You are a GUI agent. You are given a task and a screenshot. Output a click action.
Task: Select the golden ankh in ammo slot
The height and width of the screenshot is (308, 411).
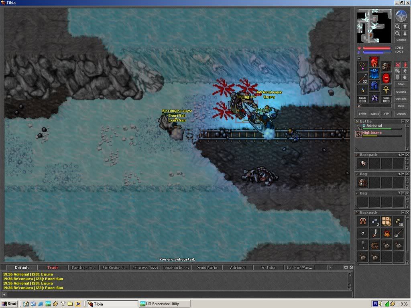tap(386, 90)
